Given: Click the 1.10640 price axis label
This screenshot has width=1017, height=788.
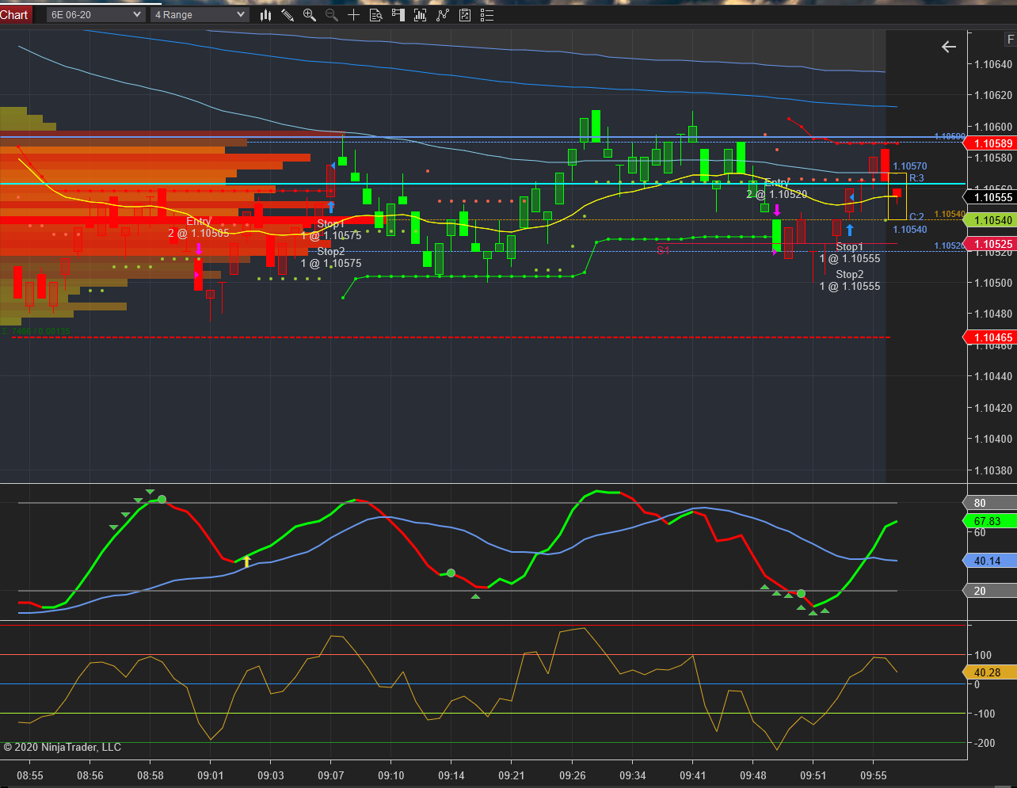Looking at the screenshot, I should (993, 64).
